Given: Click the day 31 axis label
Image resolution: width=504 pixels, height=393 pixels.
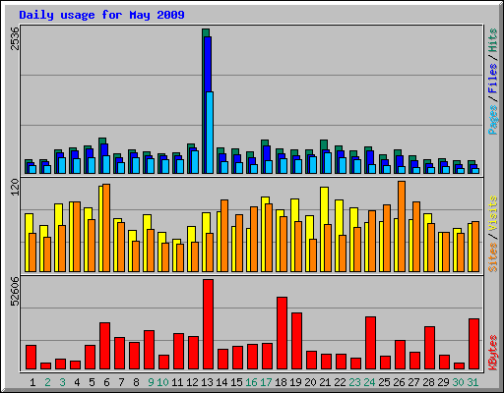Looking at the screenshot, I should tap(472, 382).
